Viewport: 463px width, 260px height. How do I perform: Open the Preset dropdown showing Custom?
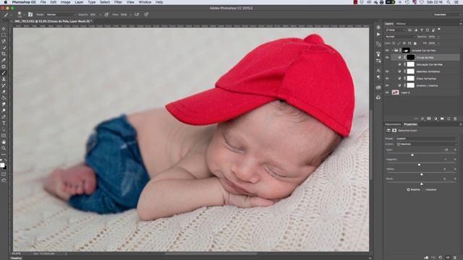tap(426, 139)
